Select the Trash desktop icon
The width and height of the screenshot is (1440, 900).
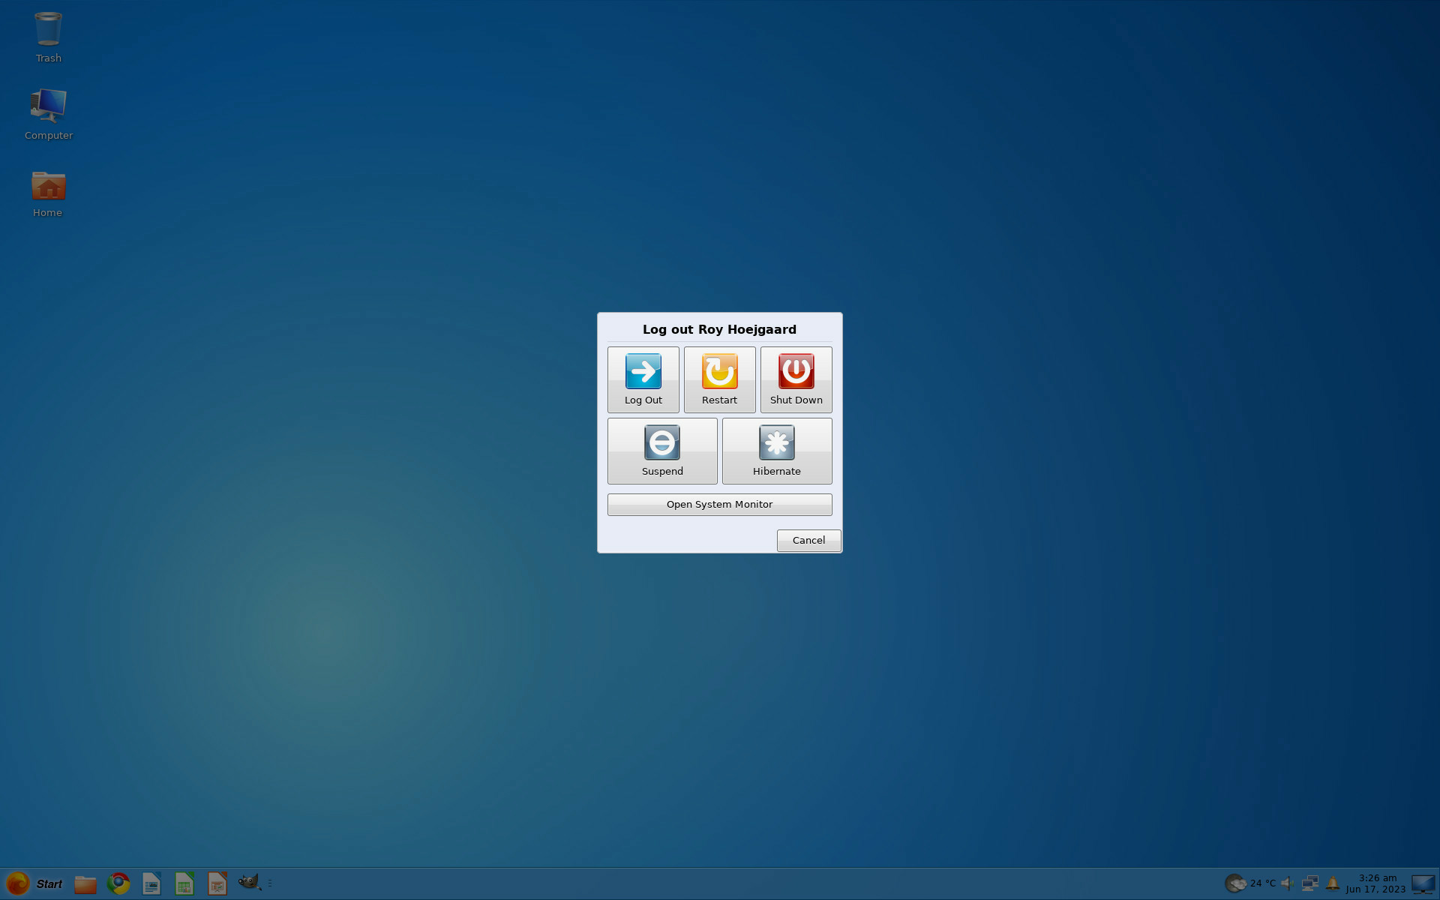pyautogui.click(x=48, y=37)
